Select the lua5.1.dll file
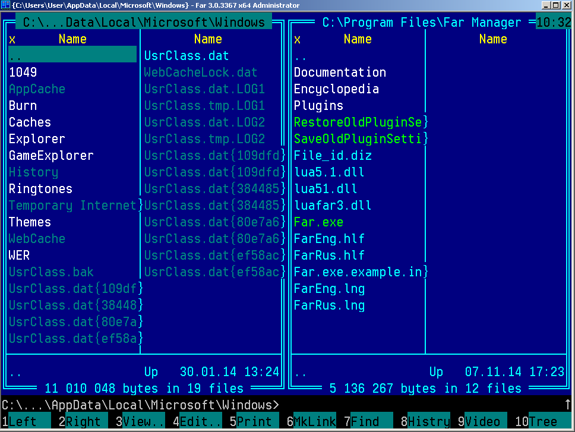The height and width of the screenshot is (432, 575). point(329,172)
